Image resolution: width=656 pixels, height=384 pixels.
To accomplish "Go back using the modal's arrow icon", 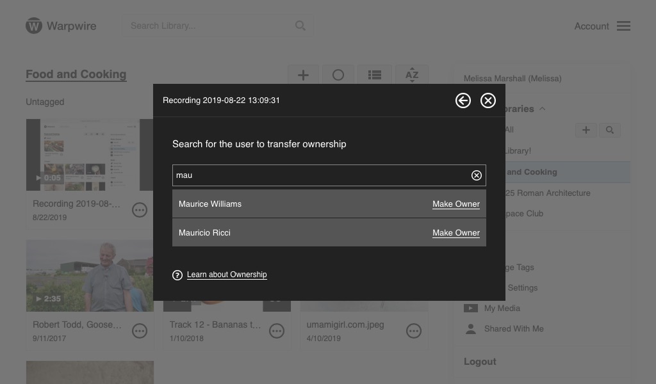I will 463,100.
